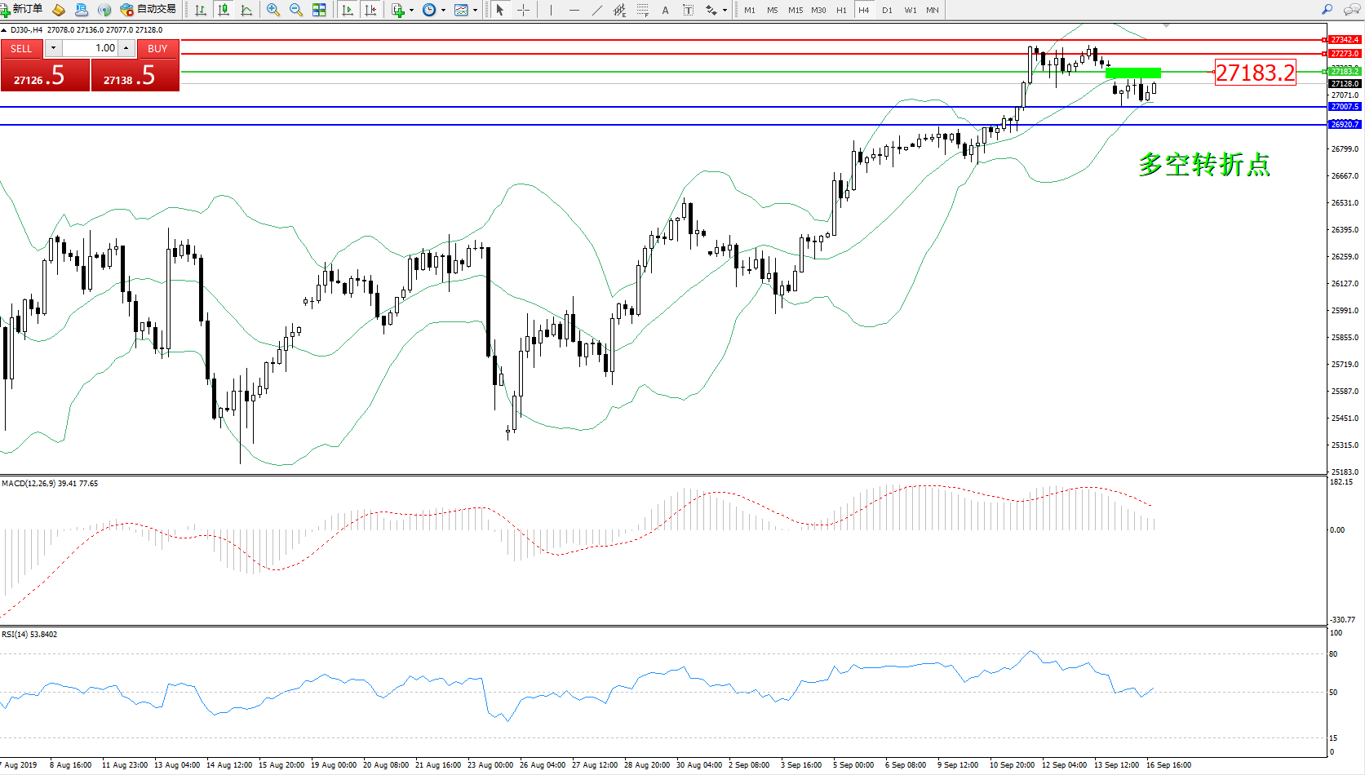Open the search magnifier at top right
The height and width of the screenshot is (775, 1365).
click(1327, 10)
